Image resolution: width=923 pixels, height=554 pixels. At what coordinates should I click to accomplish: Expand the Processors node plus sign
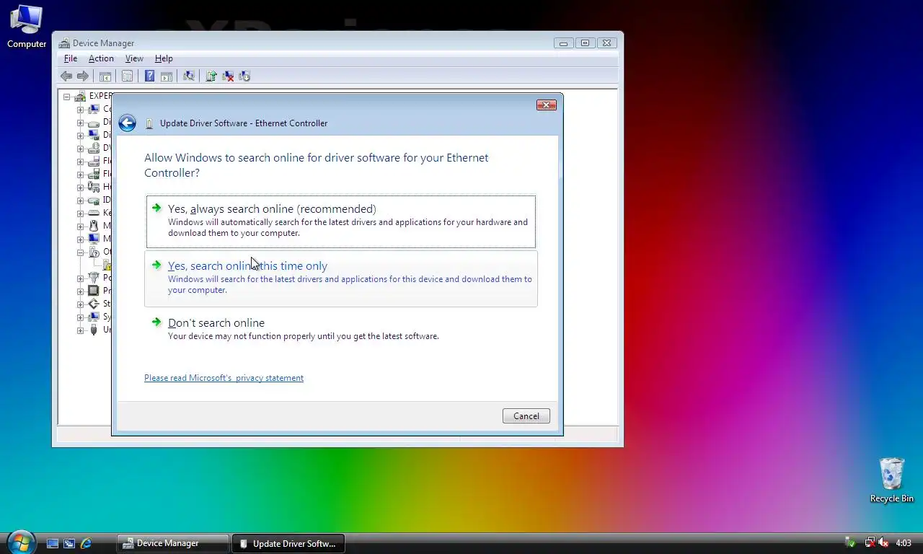coord(80,291)
